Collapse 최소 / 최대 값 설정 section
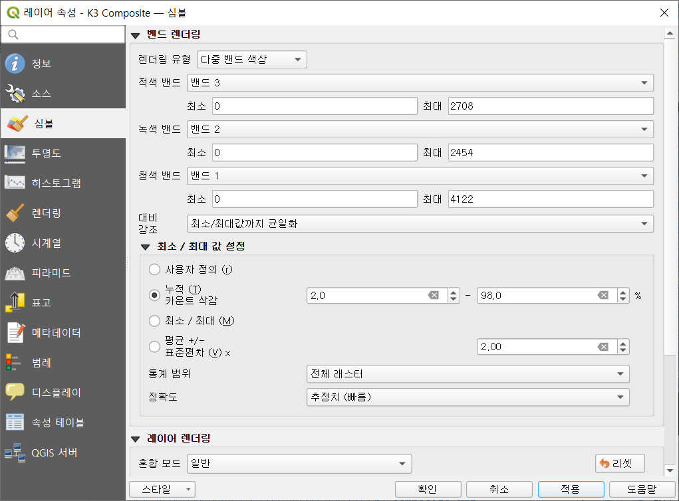Image resolution: width=679 pixels, height=501 pixels. point(146,247)
